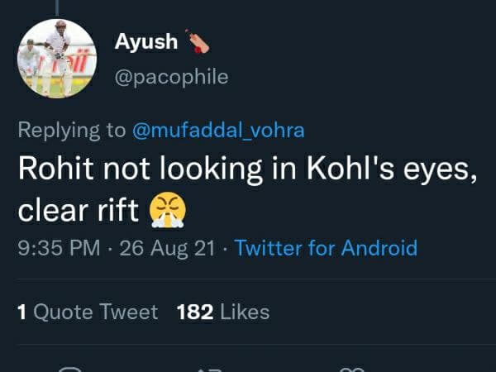The image size is (496, 372).
Task: Click the 9:35 PM timestamp
Action: (60, 248)
